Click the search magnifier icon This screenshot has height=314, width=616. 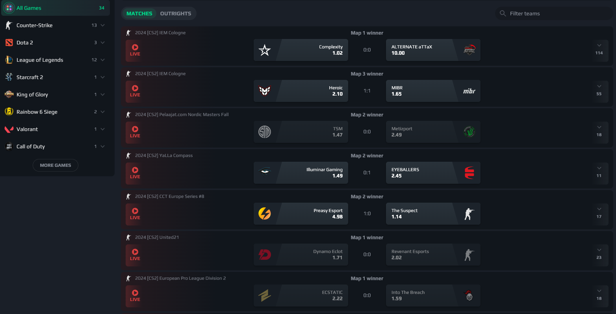503,13
